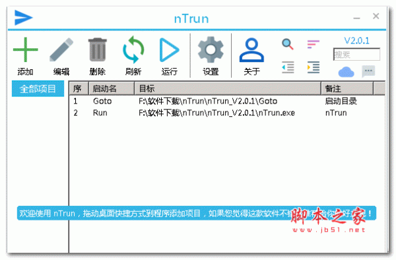The width and height of the screenshot is (396, 260).
Task: Click the pencil 编辑 icon
Action: coord(61,49)
